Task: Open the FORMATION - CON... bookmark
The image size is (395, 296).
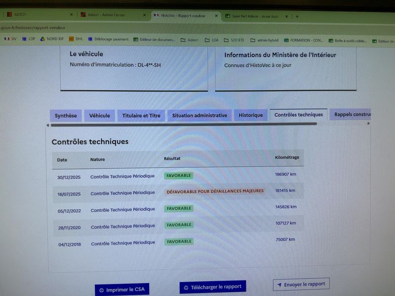Action: (304, 40)
